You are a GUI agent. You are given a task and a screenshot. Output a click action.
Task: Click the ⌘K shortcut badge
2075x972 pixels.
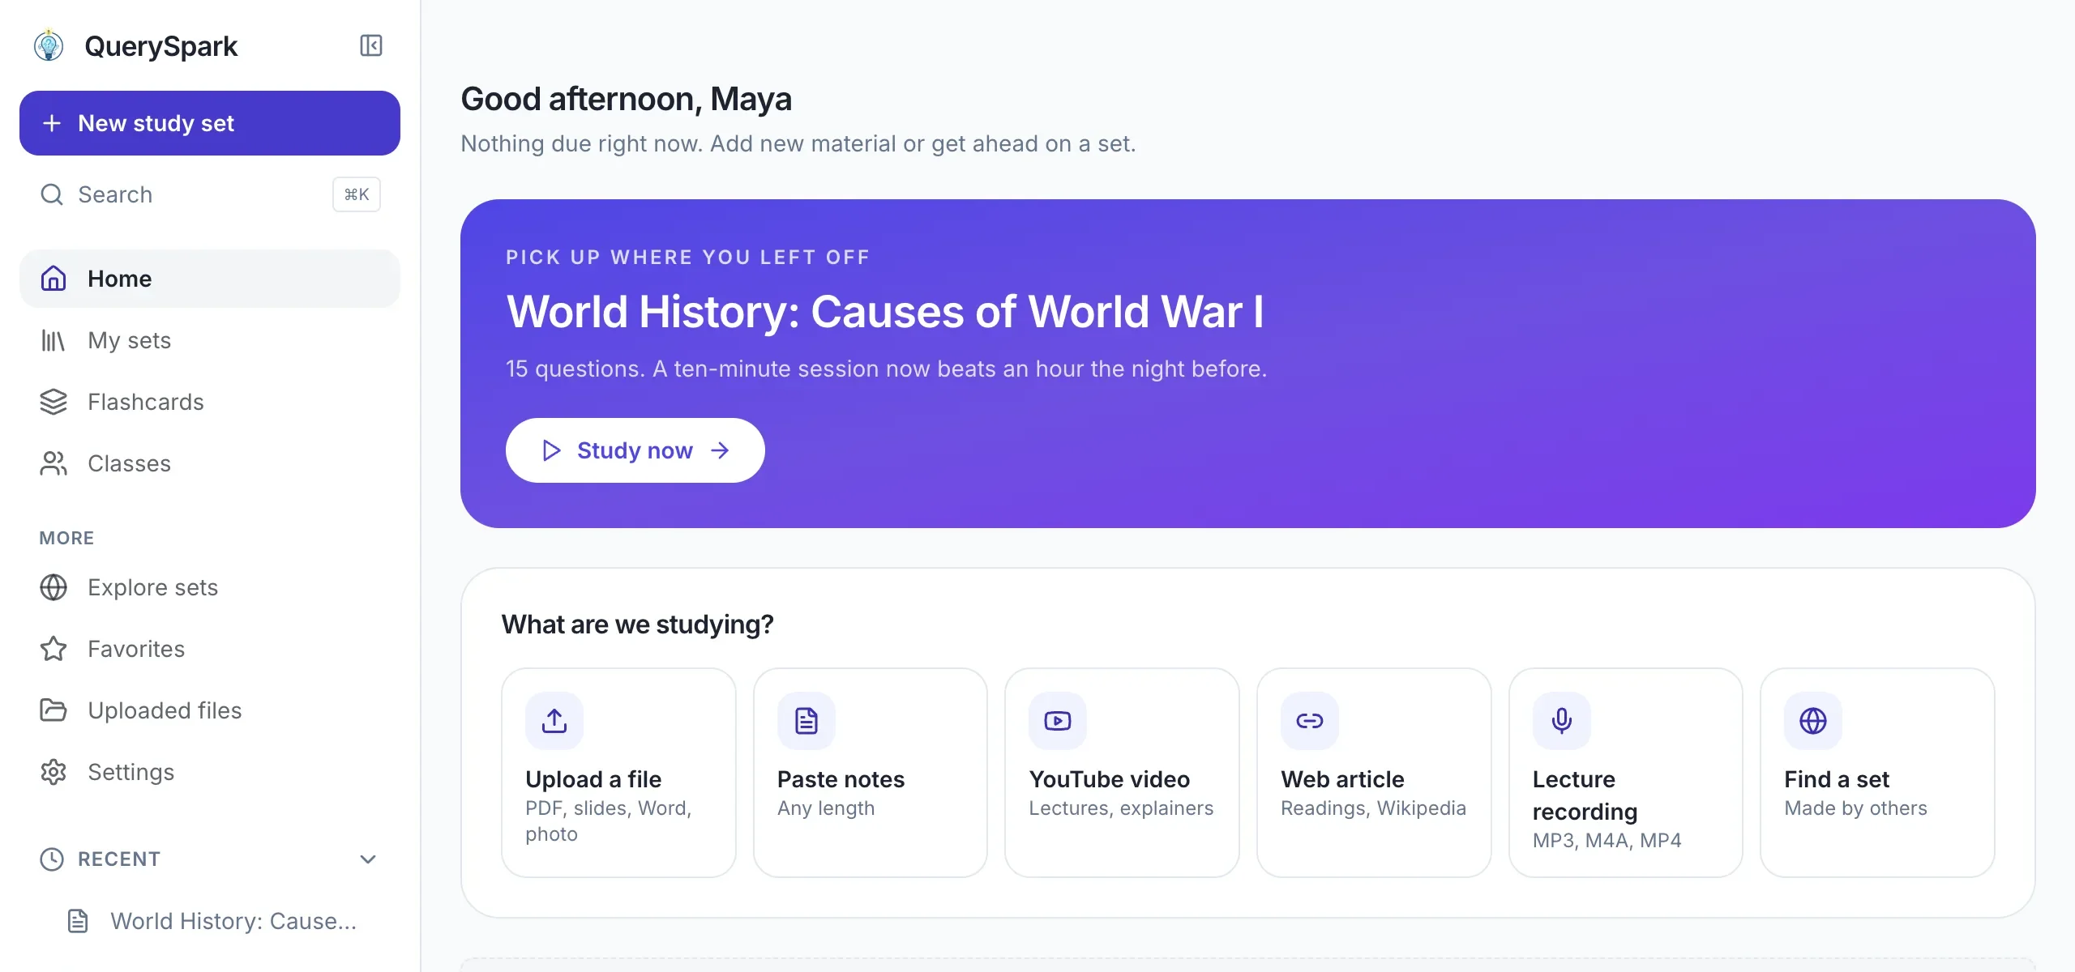tap(357, 194)
